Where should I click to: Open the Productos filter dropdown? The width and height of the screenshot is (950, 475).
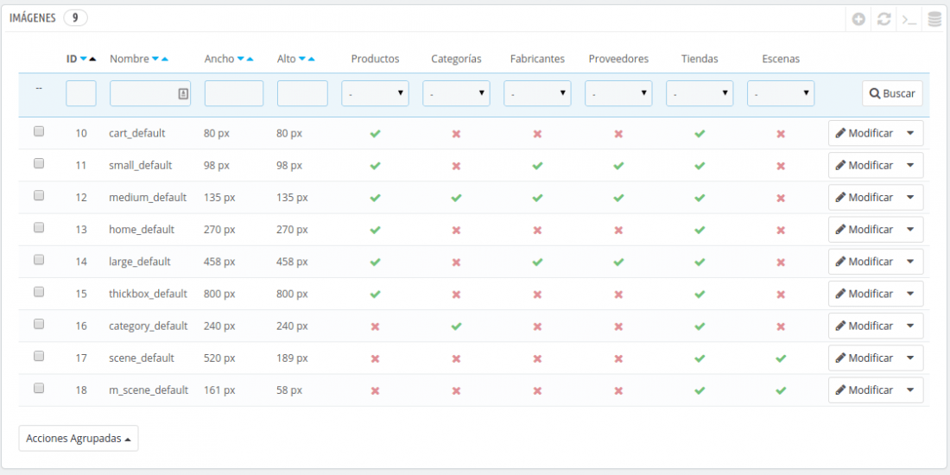point(375,93)
